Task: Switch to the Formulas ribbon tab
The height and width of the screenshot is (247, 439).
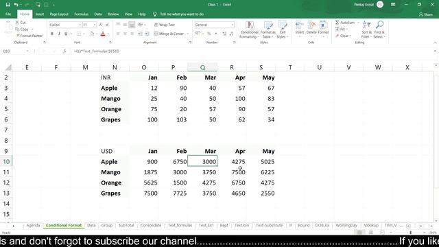Action: pyautogui.click(x=81, y=14)
